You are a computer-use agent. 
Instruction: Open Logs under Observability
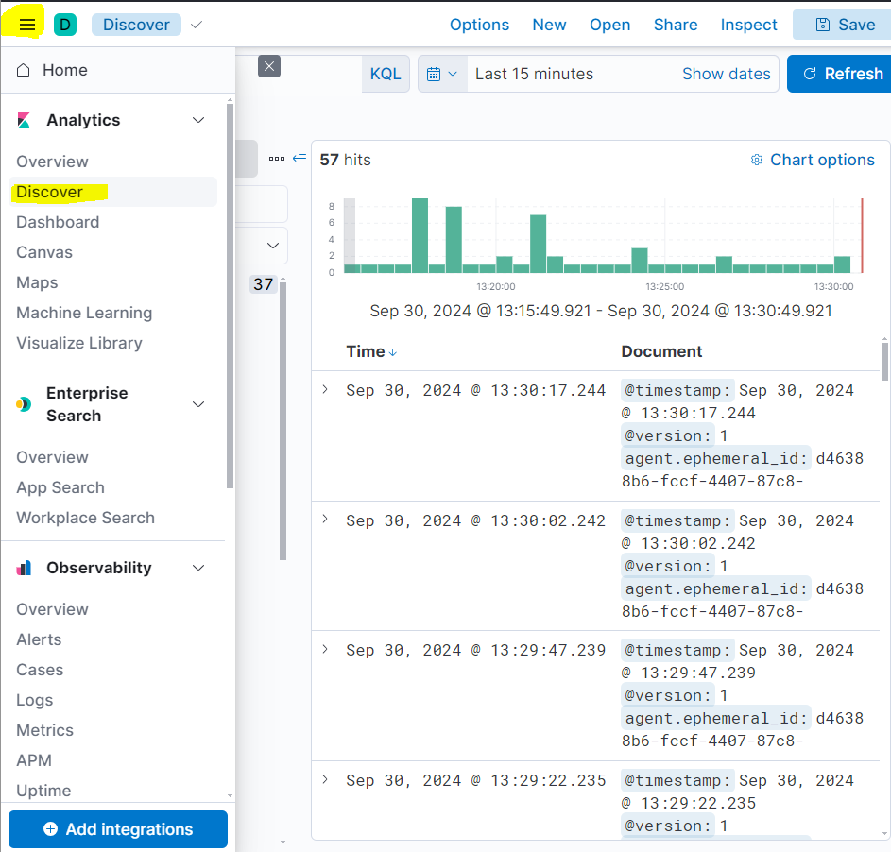(35, 700)
